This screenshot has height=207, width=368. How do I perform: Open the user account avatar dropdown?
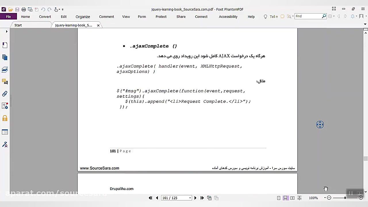pyautogui.click(x=362, y=16)
